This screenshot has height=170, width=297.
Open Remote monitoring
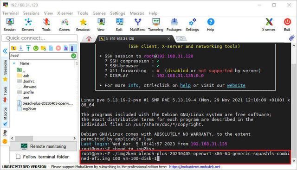(x=43, y=146)
